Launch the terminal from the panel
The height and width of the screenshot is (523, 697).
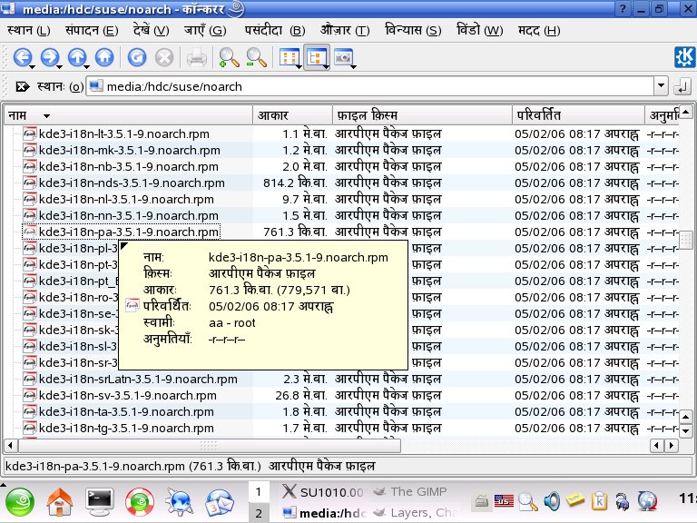[100, 501]
